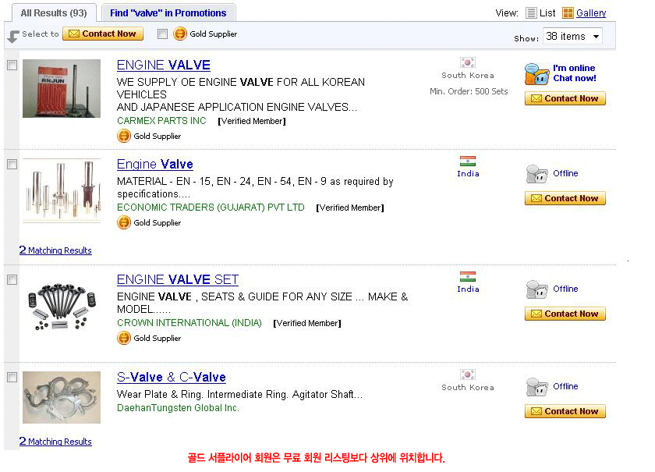Click ANJUN red engine valve product thumbnail
Viewport: 655px width, 472px height.
point(62,88)
